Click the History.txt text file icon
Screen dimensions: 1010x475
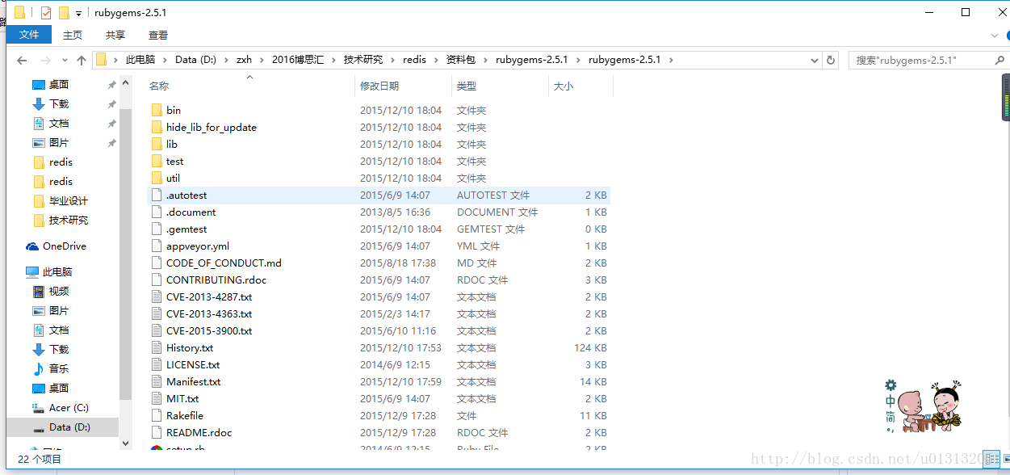(157, 347)
